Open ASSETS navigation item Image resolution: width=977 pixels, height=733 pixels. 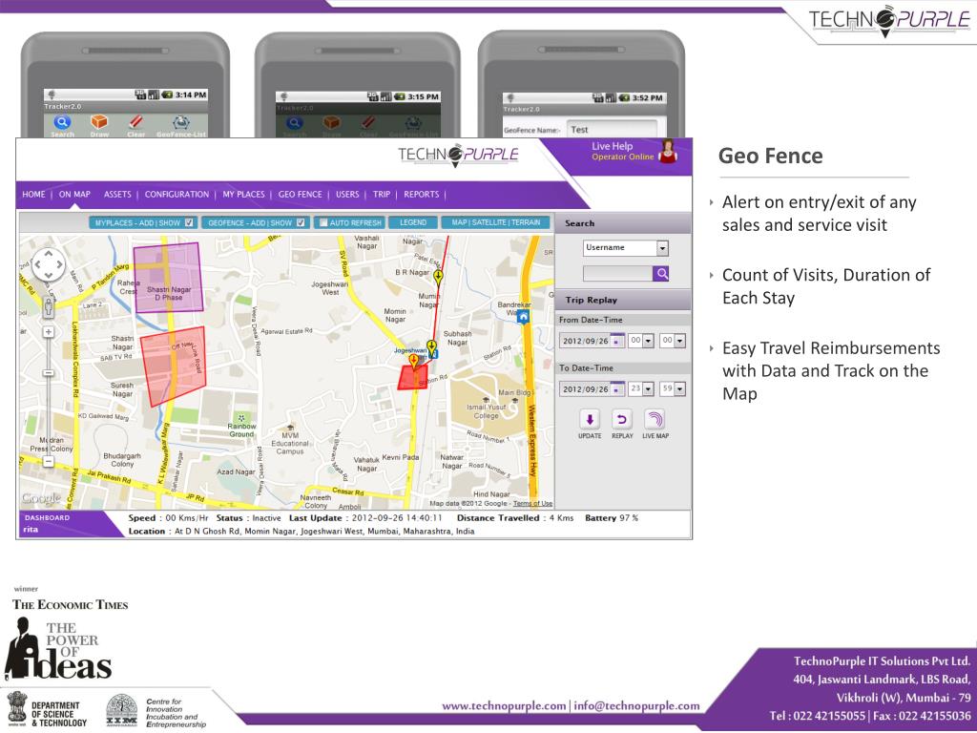[117, 195]
